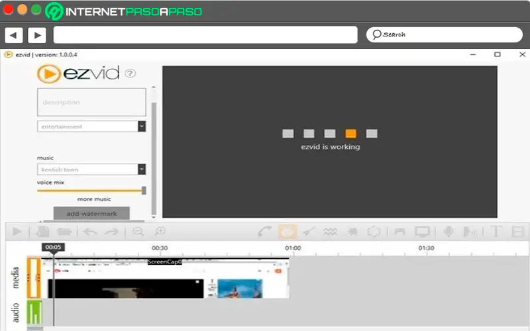Click the description text field
530x331 pixels.
click(91, 102)
